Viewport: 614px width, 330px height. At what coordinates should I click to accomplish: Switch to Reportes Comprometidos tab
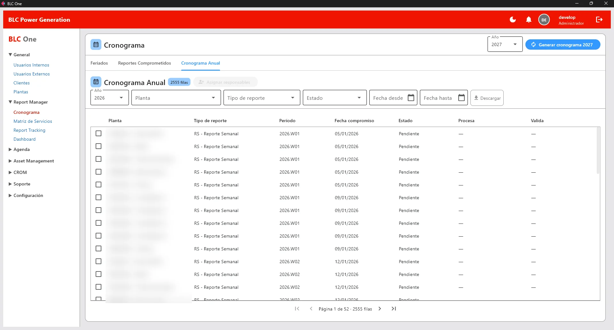coord(145,63)
